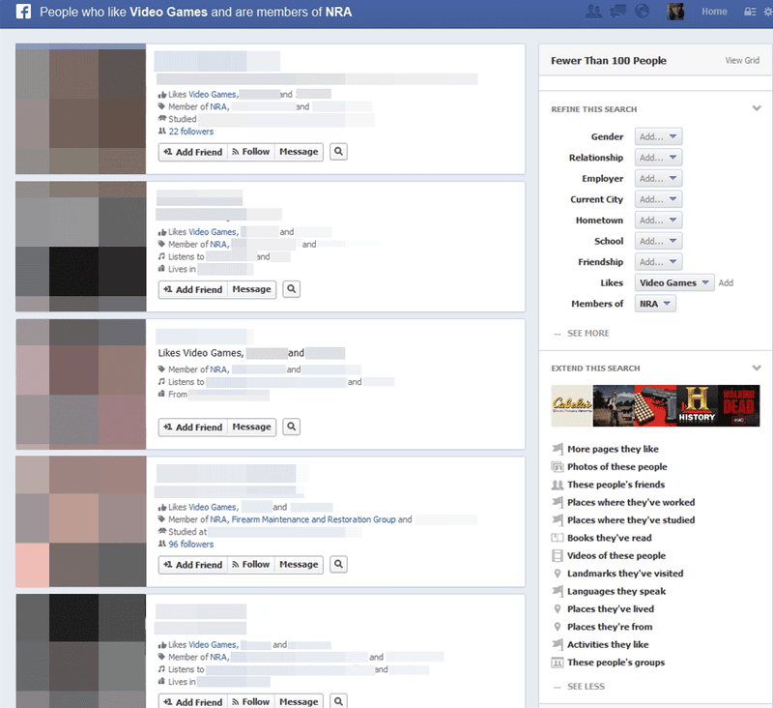Collapse the Extend This Search section

757,368
